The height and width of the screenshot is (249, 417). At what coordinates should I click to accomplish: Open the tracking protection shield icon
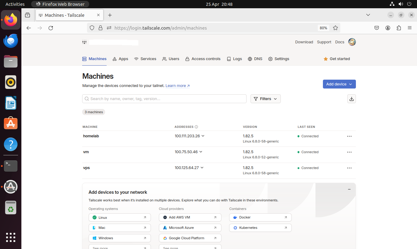[92, 28]
